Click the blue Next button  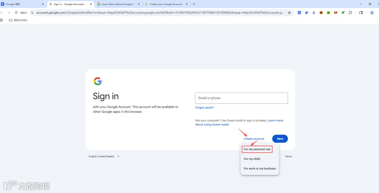click(x=280, y=139)
